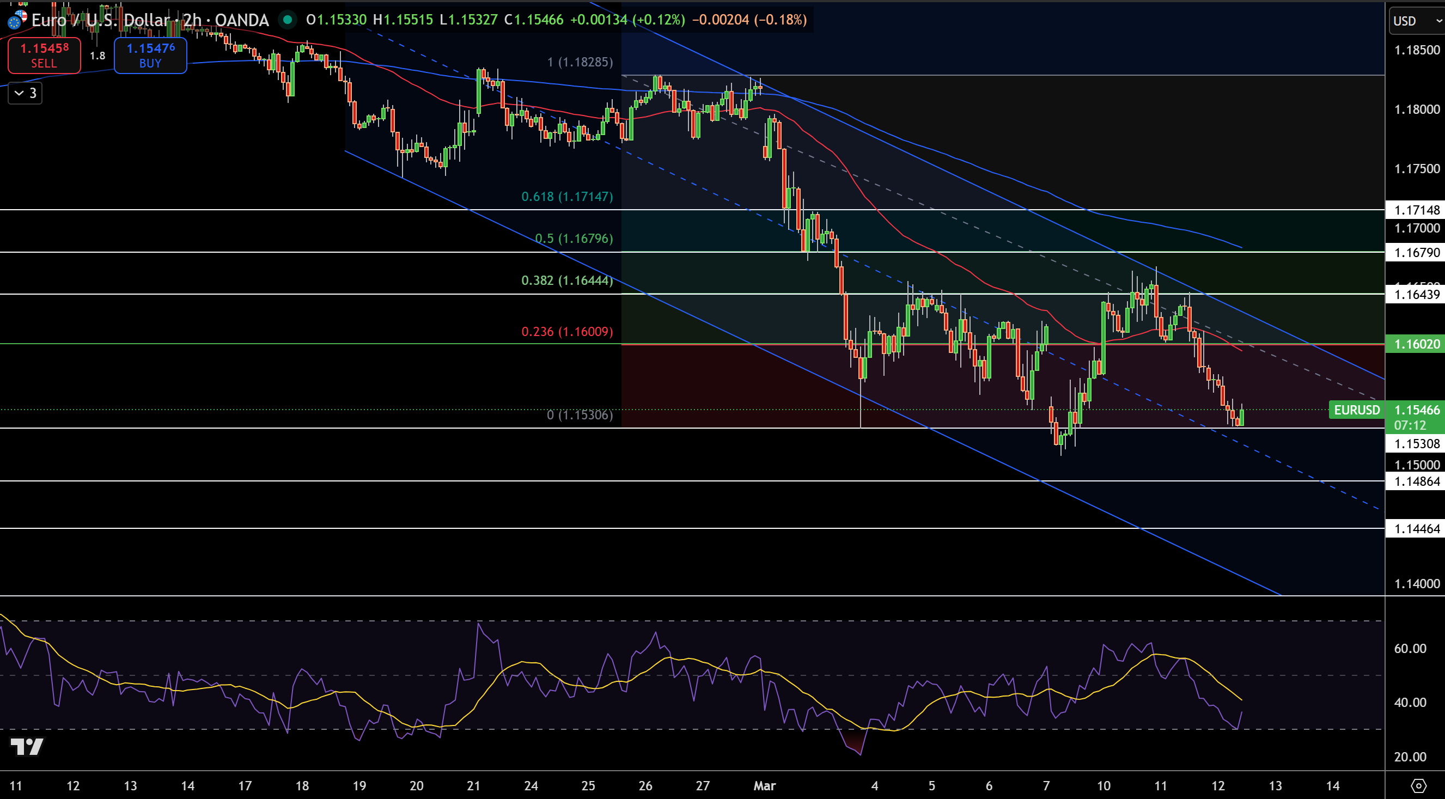Open the USD currency dropdown
1445x799 pixels.
pyautogui.click(x=1417, y=21)
